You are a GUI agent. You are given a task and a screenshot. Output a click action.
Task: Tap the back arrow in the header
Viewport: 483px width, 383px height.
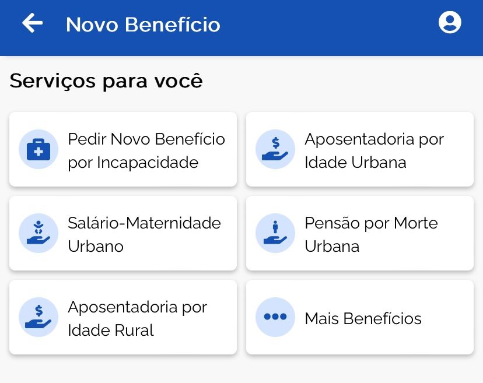[x=33, y=23]
